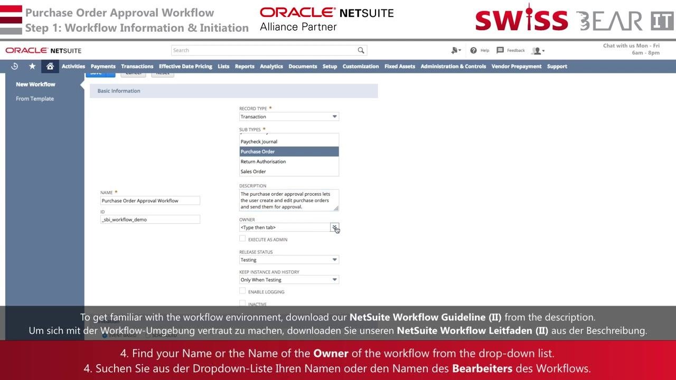
Task: Click the Help link text
Action: pyautogui.click(x=485, y=51)
